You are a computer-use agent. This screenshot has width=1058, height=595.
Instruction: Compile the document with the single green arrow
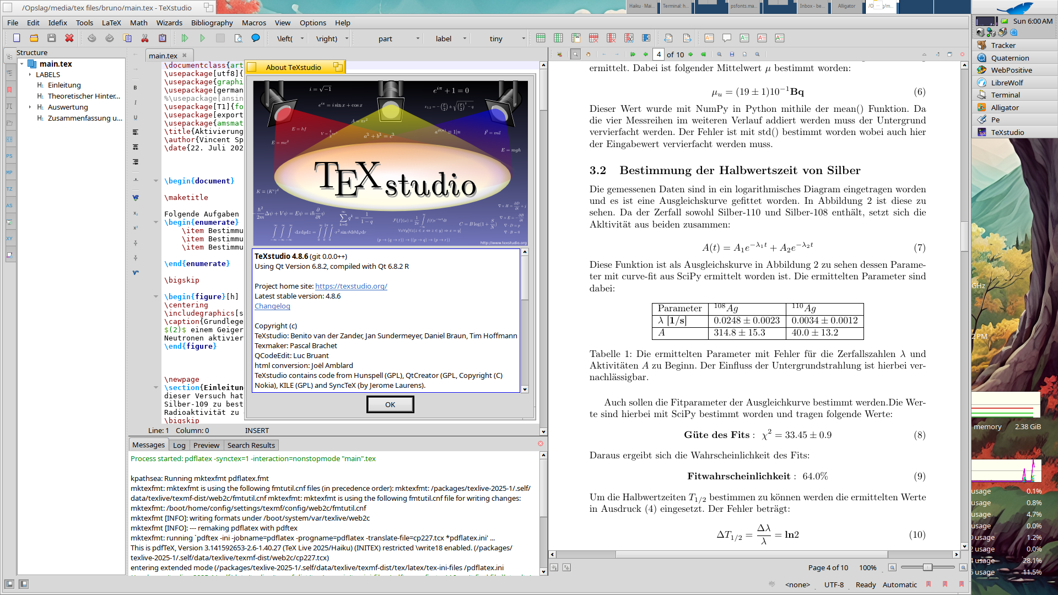203,38
